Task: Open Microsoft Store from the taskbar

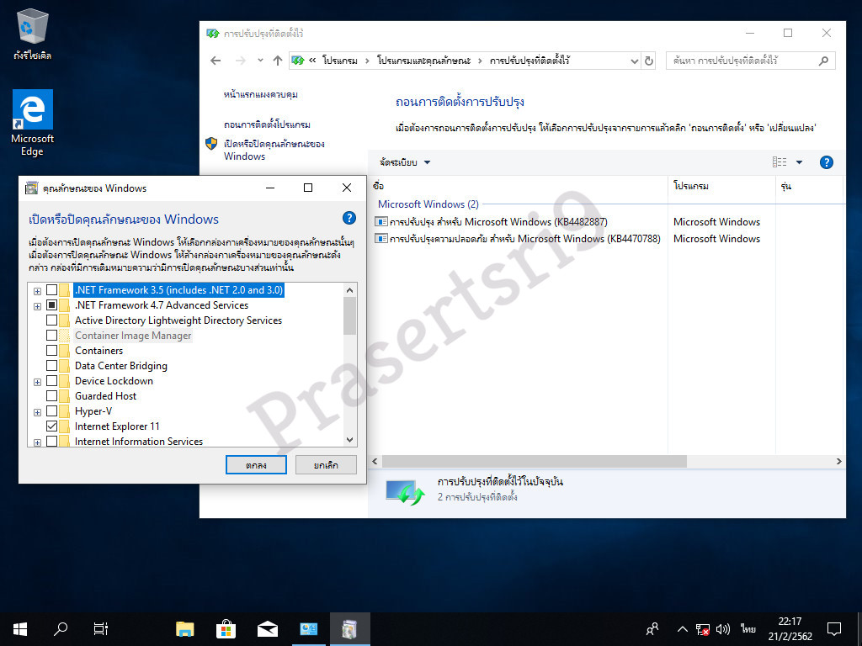Action: [226, 629]
